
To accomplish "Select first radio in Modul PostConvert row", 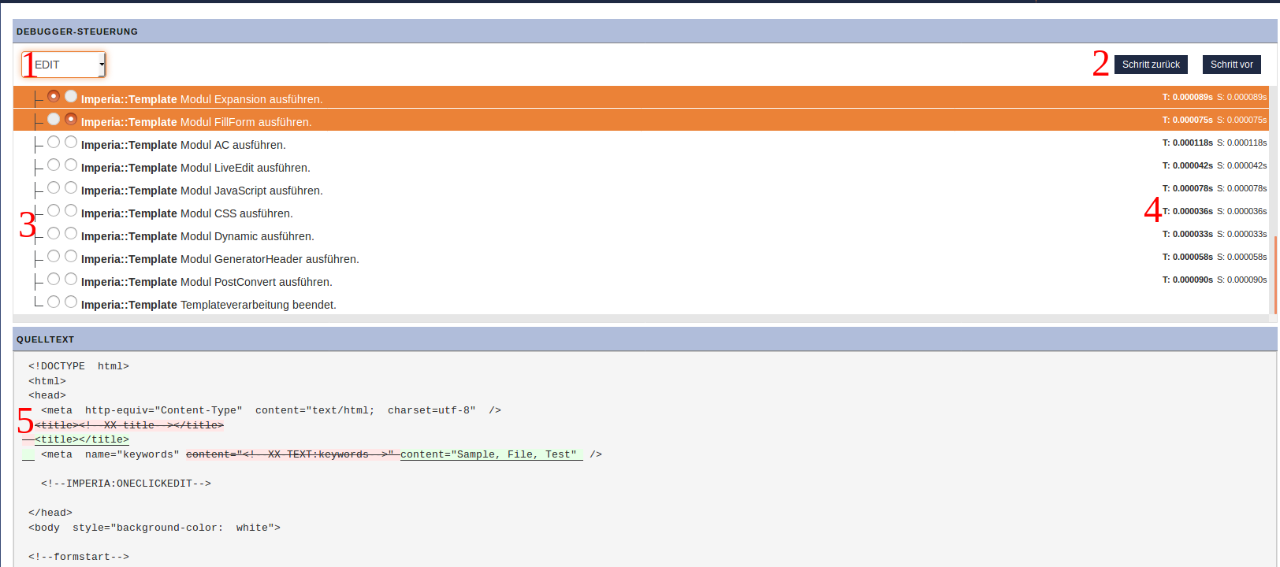I will click(x=54, y=279).
